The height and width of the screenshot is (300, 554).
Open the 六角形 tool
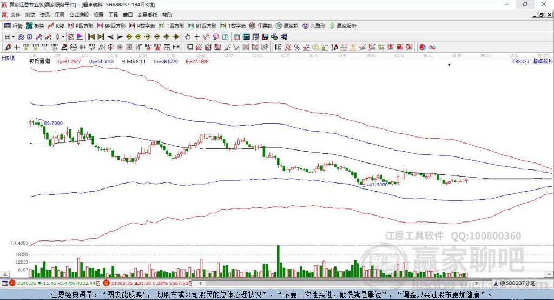coord(314,26)
